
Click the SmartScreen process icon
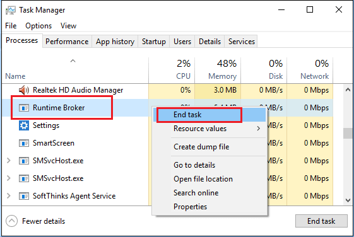click(24, 143)
